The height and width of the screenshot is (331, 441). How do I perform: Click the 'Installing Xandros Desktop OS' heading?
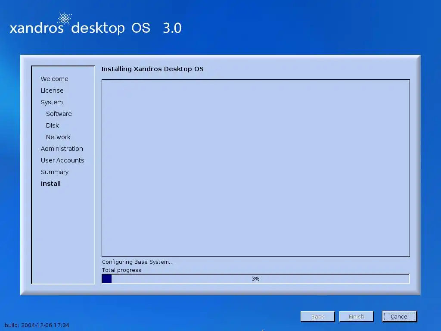tap(152, 69)
